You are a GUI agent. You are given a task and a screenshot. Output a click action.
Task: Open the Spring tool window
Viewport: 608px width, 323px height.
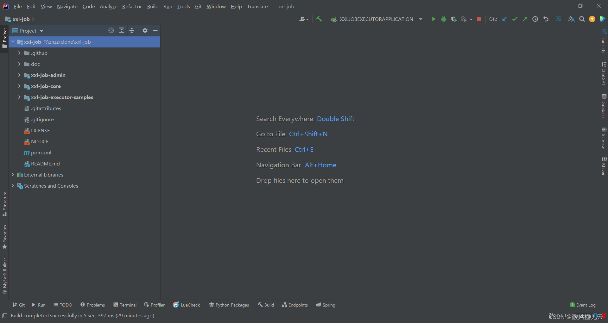point(326,305)
